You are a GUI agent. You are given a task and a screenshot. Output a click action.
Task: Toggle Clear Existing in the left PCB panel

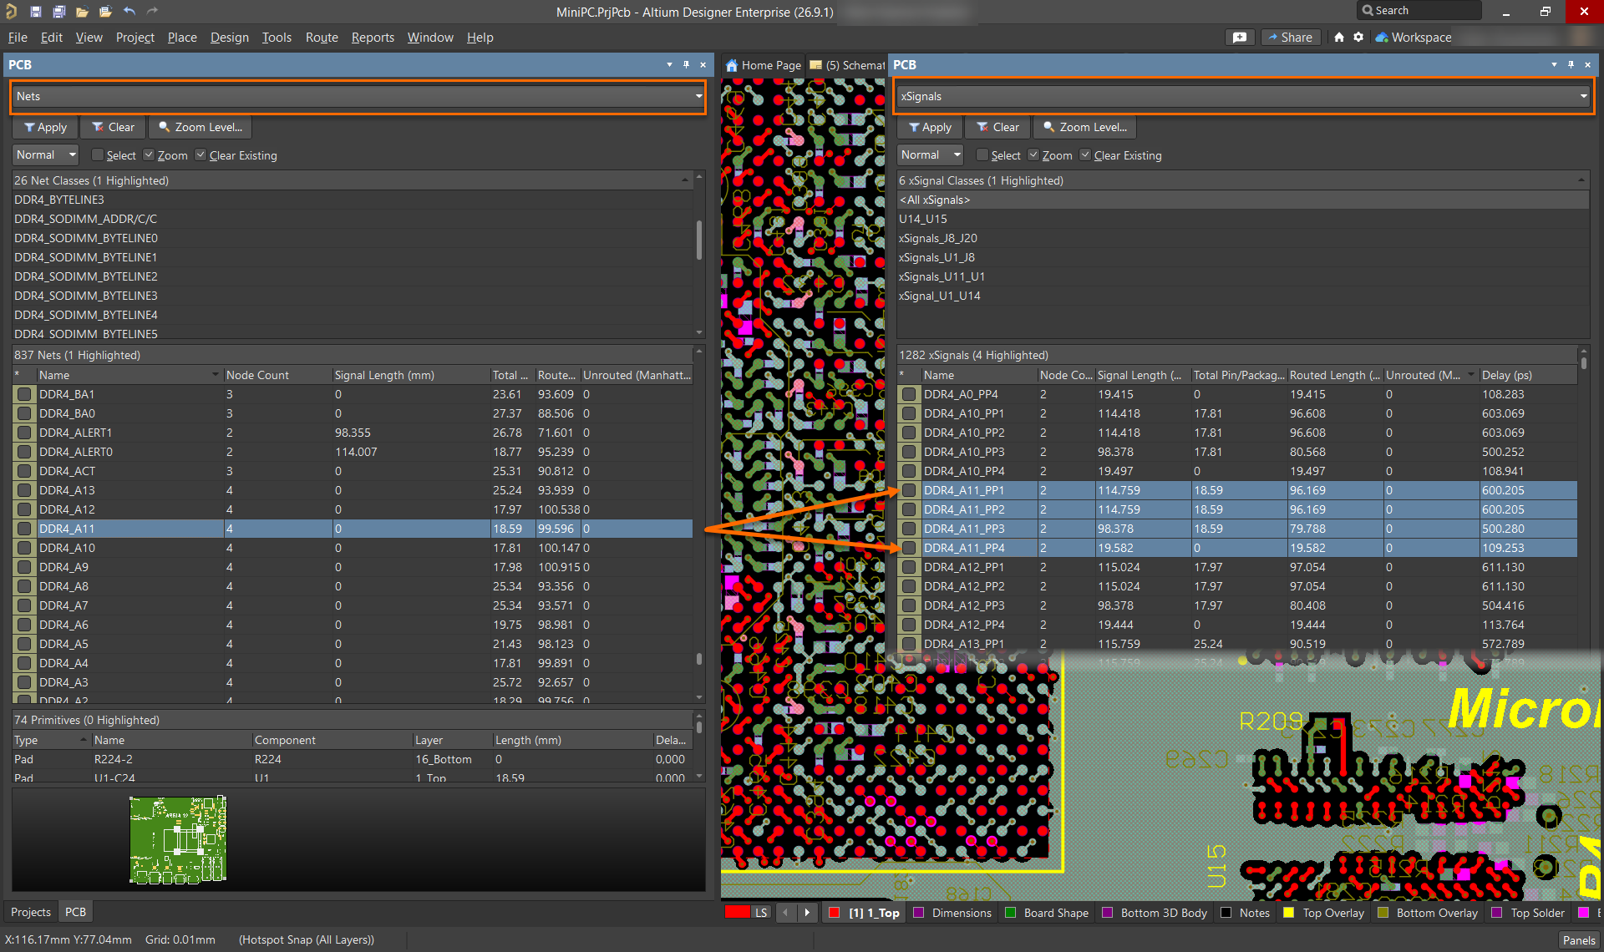[200, 155]
